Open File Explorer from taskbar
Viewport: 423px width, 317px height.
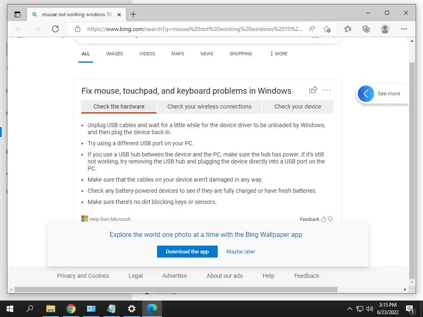click(50, 309)
